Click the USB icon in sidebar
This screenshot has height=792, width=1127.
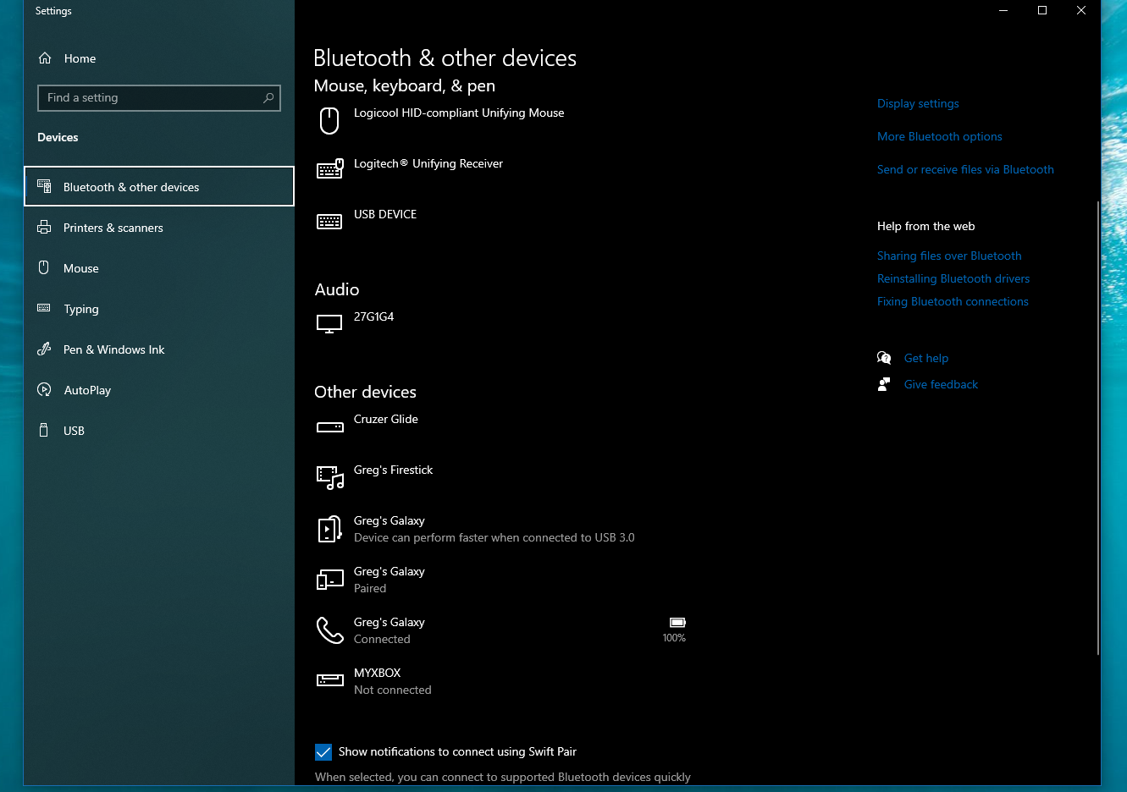[x=44, y=431]
